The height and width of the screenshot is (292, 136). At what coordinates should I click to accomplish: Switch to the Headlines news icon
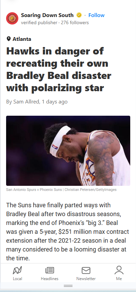coord(50,270)
